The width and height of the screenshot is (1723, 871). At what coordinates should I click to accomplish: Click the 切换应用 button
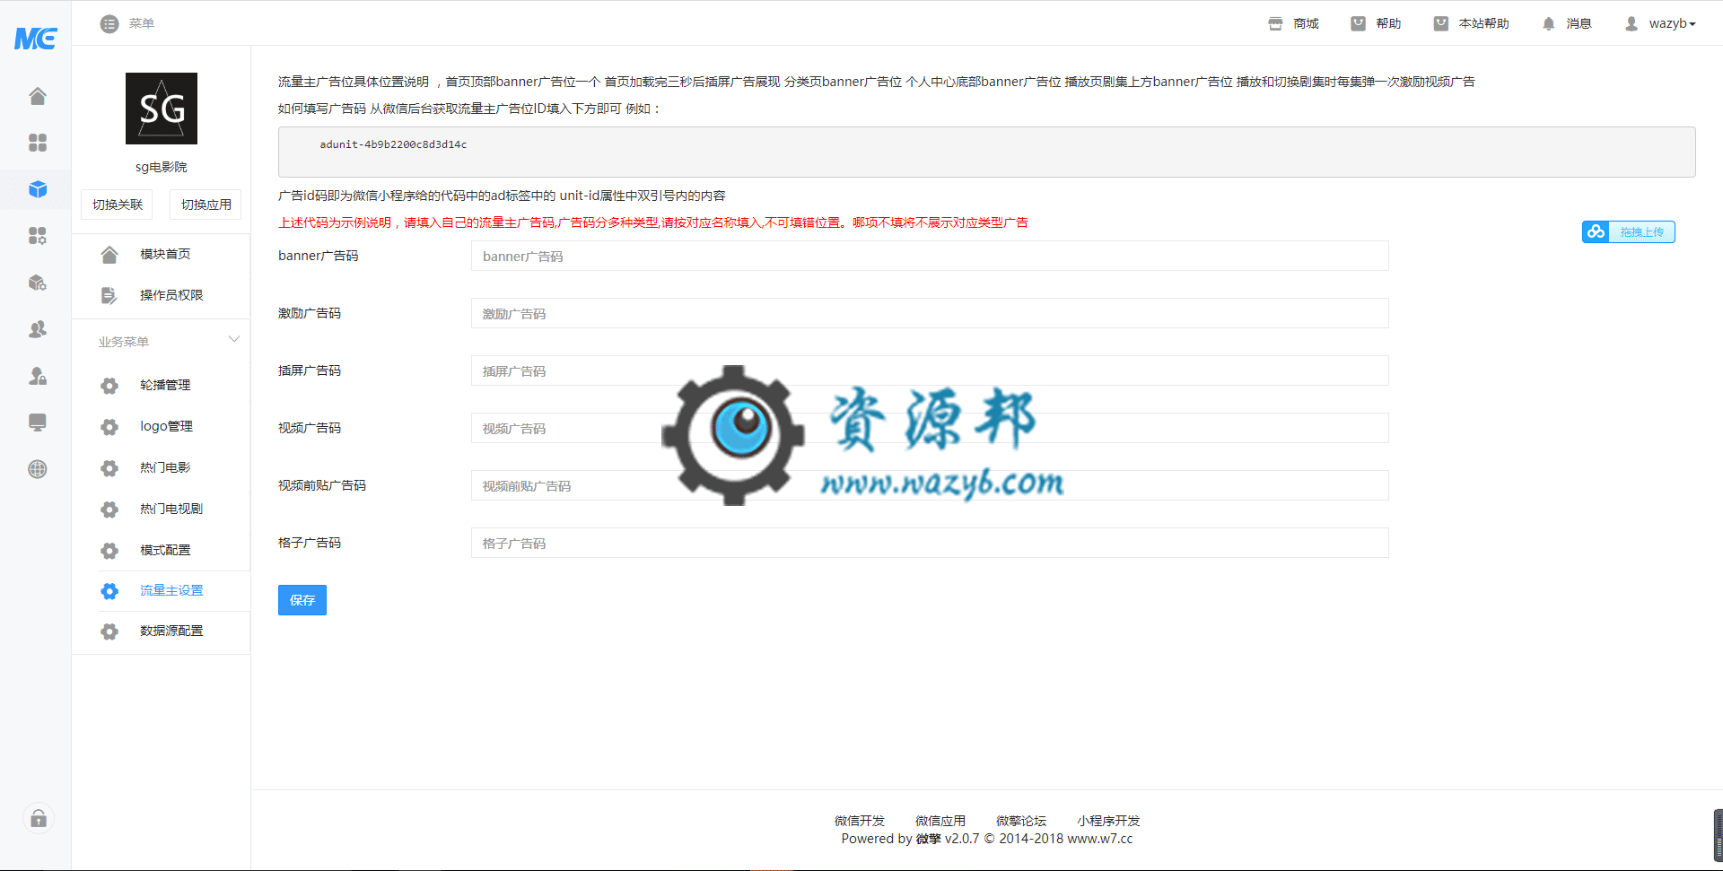[x=206, y=205]
